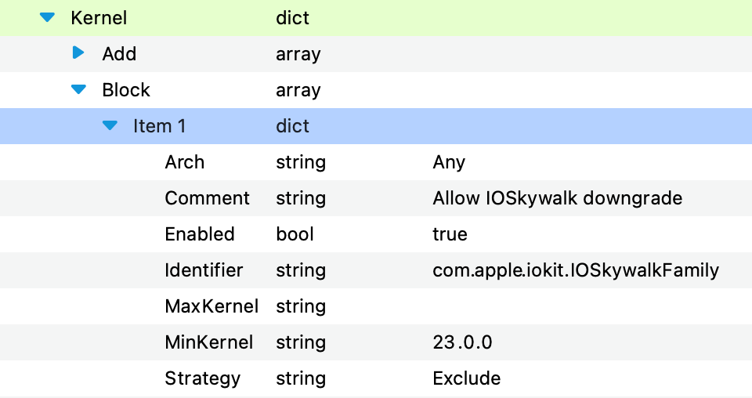
Task: Click the Arch key name
Action: [x=185, y=162]
